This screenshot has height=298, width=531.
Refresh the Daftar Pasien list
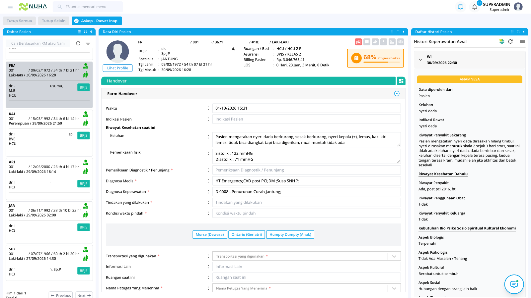78,43
